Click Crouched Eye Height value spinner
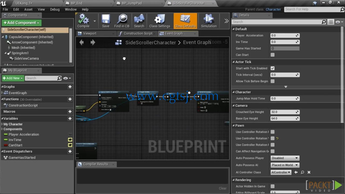 pyautogui.click(x=285, y=112)
